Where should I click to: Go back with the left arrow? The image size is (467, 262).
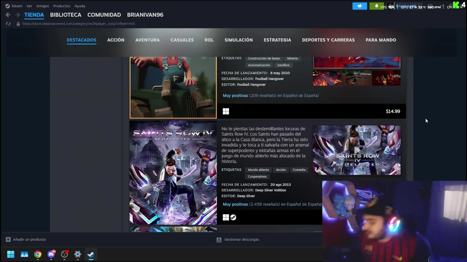(x=8, y=15)
